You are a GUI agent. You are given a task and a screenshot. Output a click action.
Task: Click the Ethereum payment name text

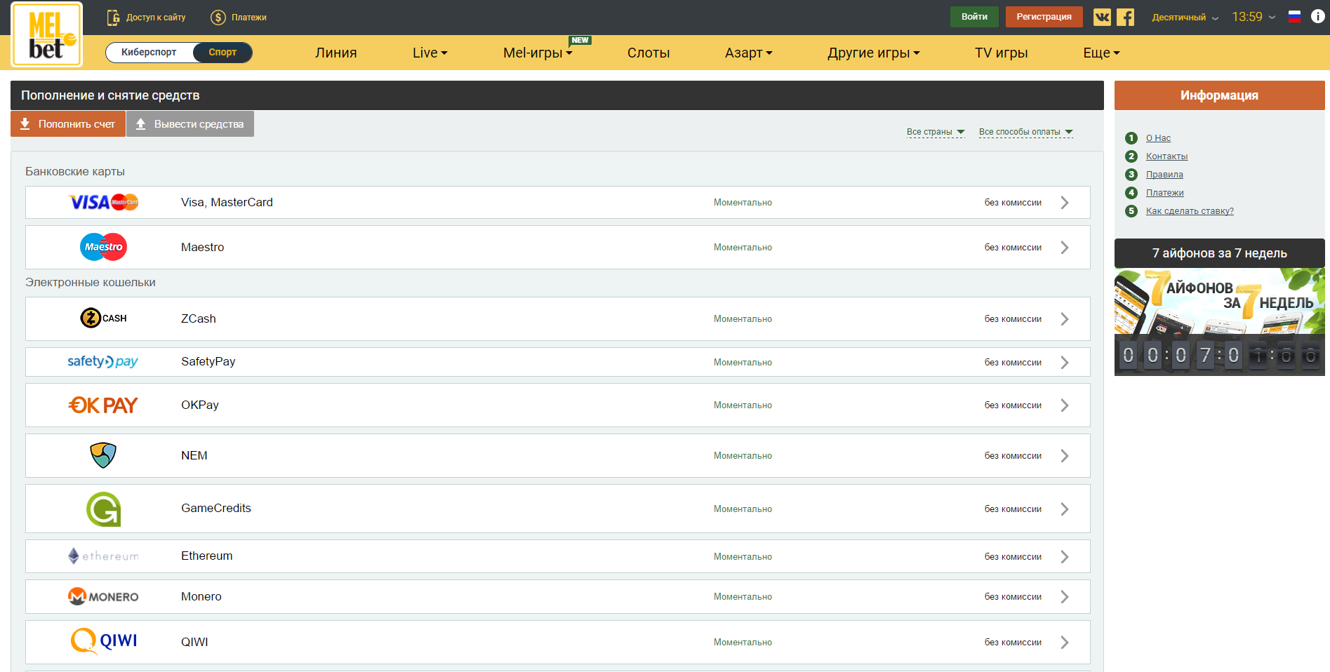[207, 556]
